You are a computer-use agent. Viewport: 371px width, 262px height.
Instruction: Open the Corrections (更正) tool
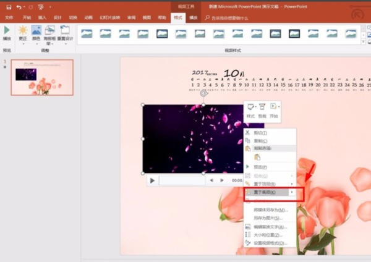point(23,33)
